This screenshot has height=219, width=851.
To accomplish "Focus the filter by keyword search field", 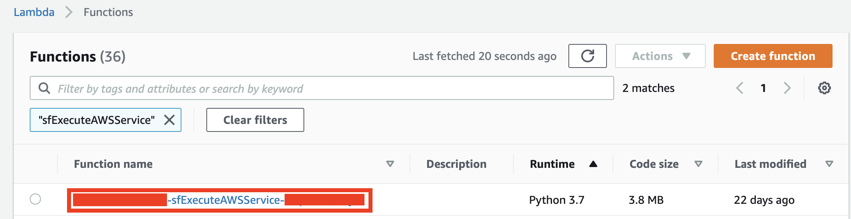I will point(322,88).
